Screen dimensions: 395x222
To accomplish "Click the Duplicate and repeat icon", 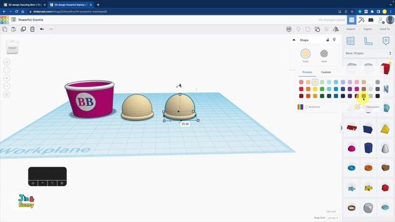I will coord(23,29).
